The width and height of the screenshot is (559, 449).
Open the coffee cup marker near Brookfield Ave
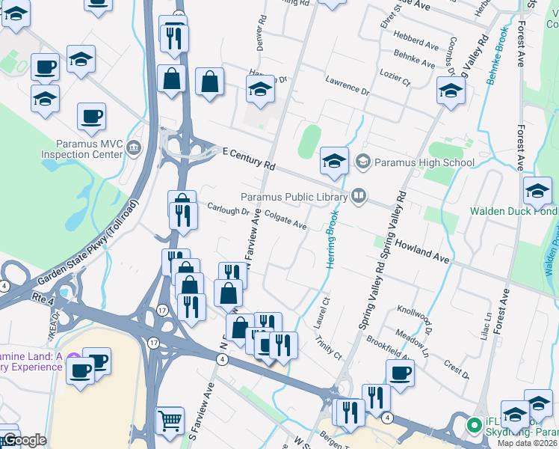pyautogui.click(x=400, y=374)
